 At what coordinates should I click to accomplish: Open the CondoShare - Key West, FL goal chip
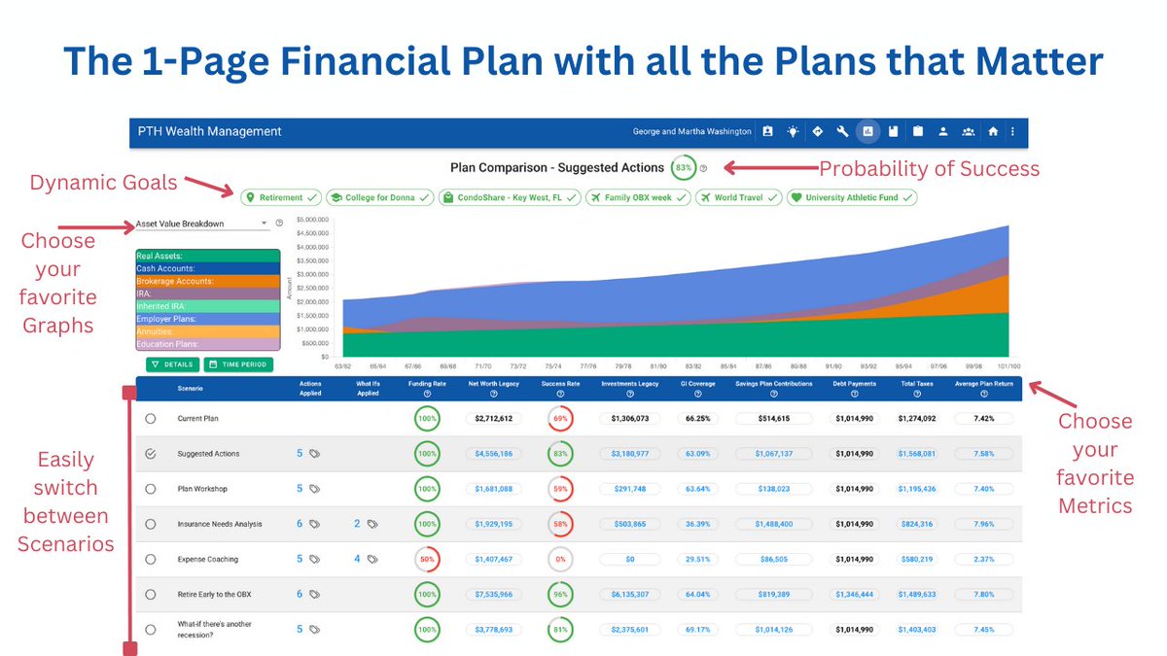pos(508,197)
